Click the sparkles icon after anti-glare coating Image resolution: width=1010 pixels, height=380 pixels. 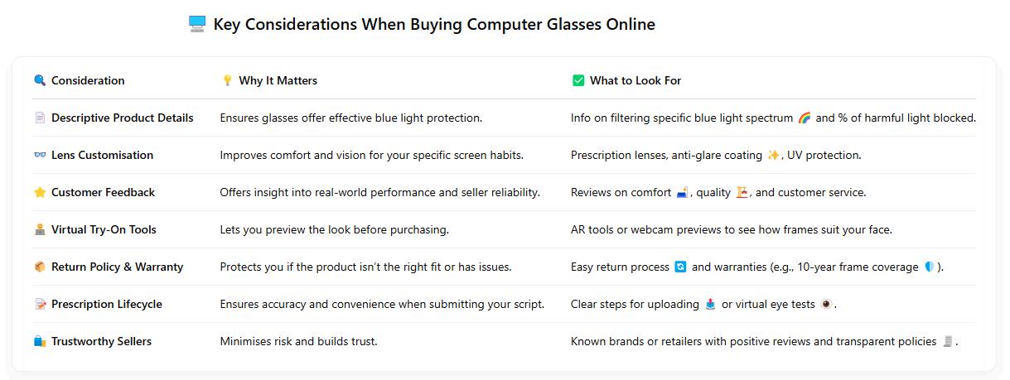(773, 155)
